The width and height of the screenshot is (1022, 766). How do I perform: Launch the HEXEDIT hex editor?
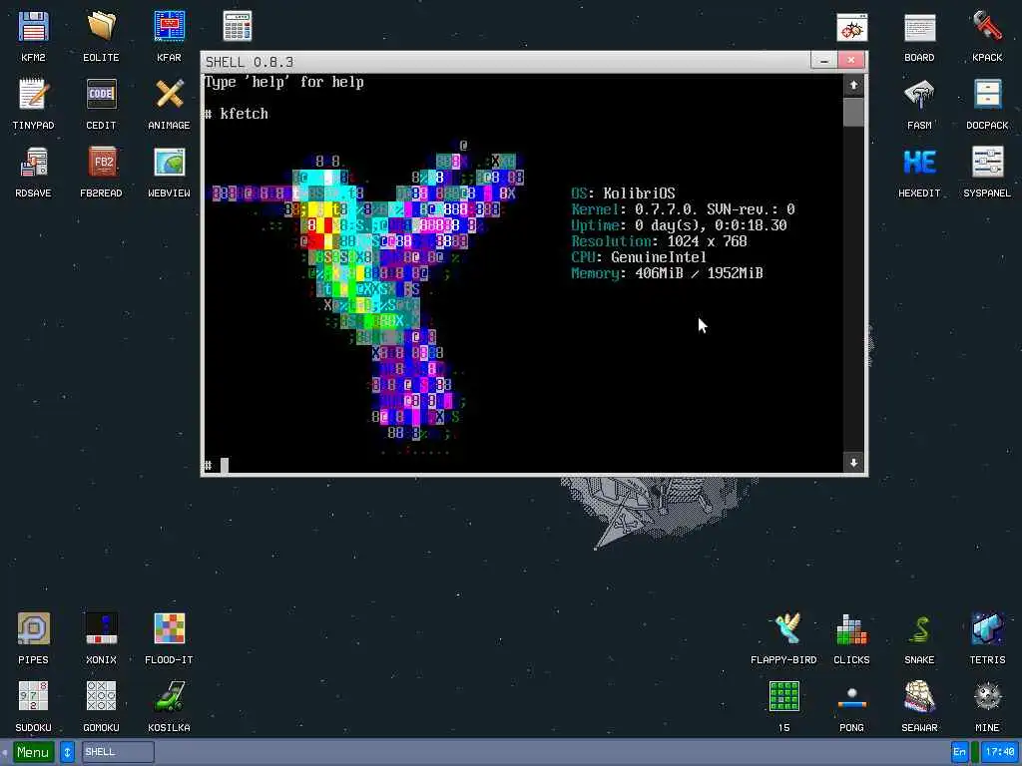coord(919,163)
